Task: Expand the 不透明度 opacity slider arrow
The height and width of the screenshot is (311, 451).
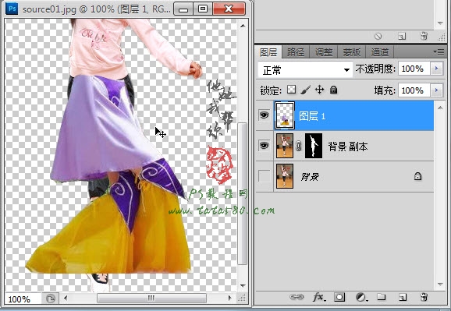Action: [x=436, y=69]
